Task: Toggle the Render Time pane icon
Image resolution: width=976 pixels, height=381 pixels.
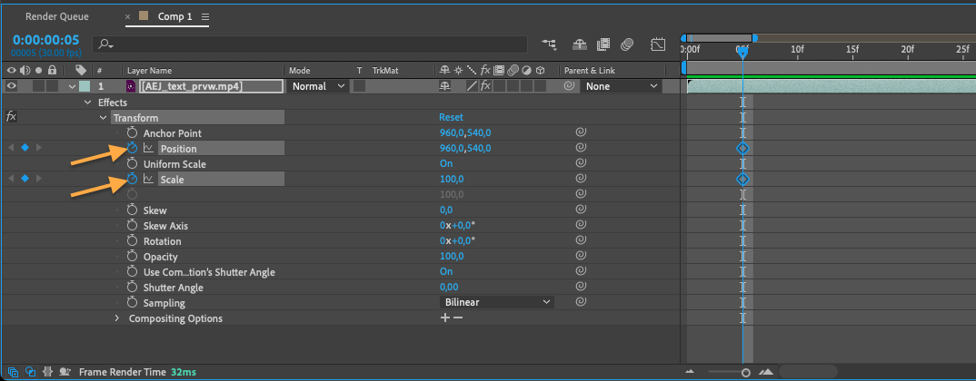Action: pos(65,372)
